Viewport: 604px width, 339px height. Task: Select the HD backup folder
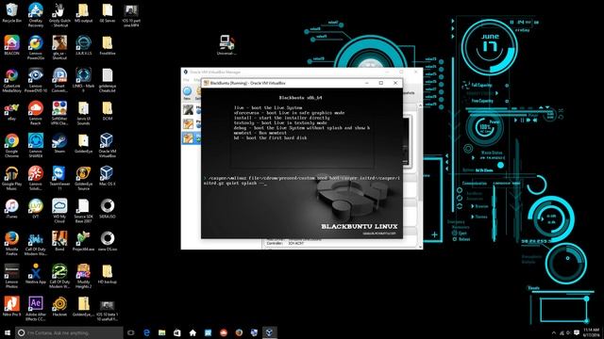(x=107, y=274)
